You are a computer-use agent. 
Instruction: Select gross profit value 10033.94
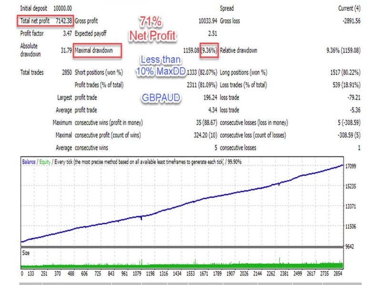(208, 21)
